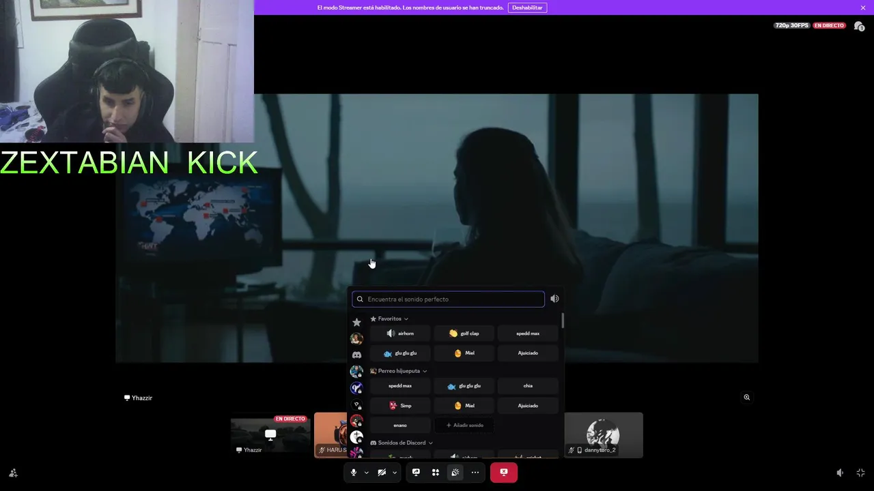The height and width of the screenshot is (491, 874).
Task: Click the soundboard panel scrollbar
Action: [563, 321]
